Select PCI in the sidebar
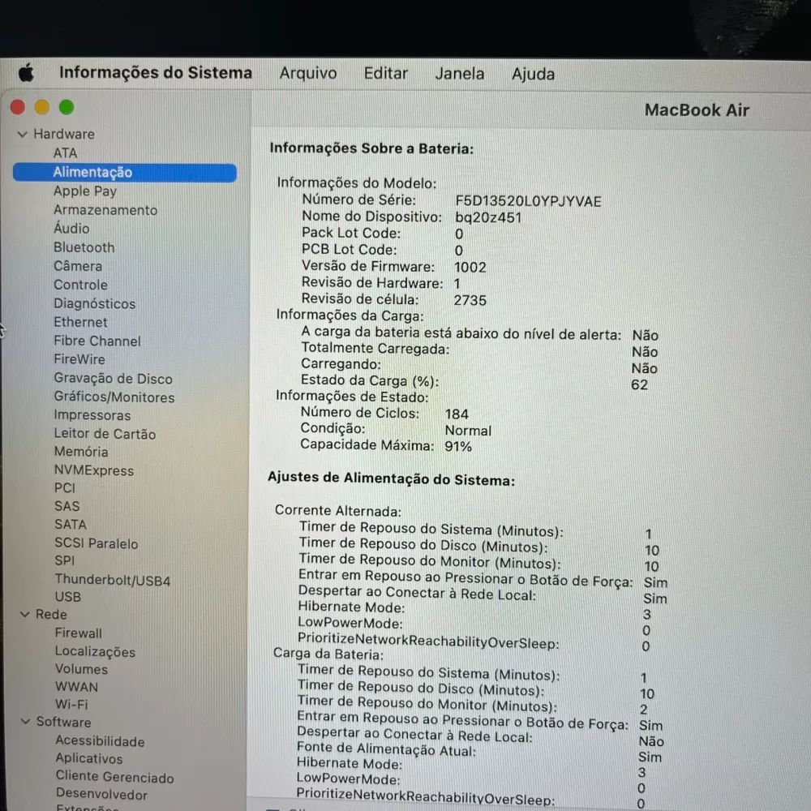This screenshot has height=811, width=811. (65, 487)
